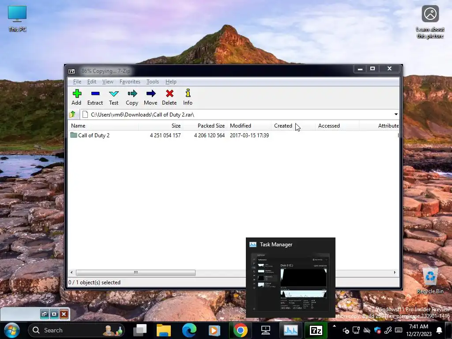The width and height of the screenshot is (452, 339).
Task: Click the red Delete icon
Action: coord(169,94)
